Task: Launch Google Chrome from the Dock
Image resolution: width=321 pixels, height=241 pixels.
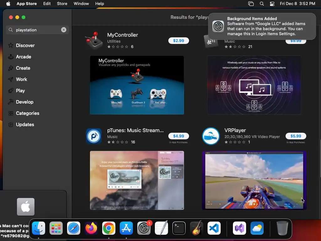Action: (x=109, y=228)
